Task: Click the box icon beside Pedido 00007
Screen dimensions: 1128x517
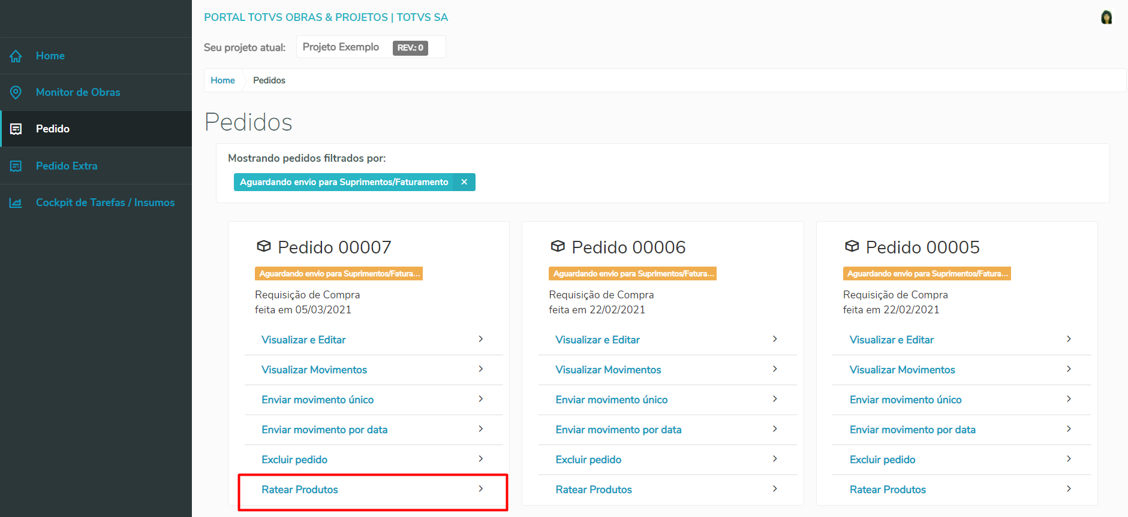Action: point(264,246)
